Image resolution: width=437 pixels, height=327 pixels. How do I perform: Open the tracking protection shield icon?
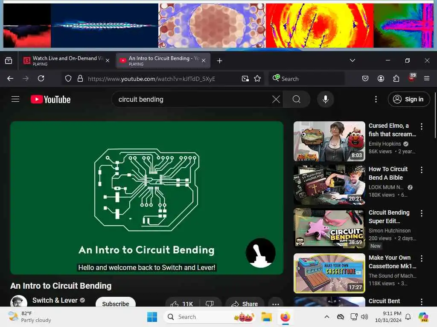(68, 79)
